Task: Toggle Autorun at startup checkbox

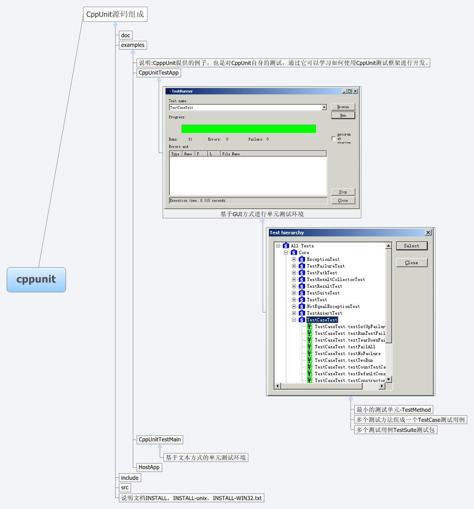Action: (x=334, y=138)
